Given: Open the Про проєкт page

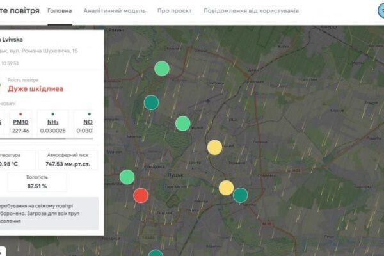Looking at the screenshot, I should pos(174,12).
